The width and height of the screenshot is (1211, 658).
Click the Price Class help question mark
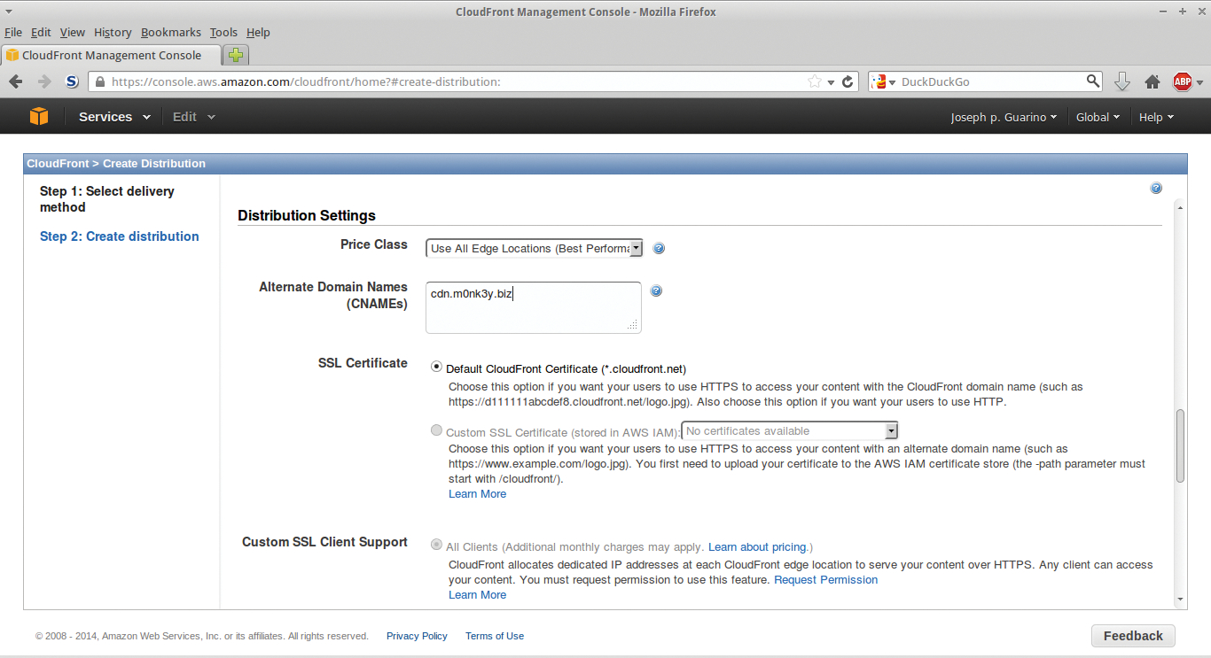tap(659, 248)
